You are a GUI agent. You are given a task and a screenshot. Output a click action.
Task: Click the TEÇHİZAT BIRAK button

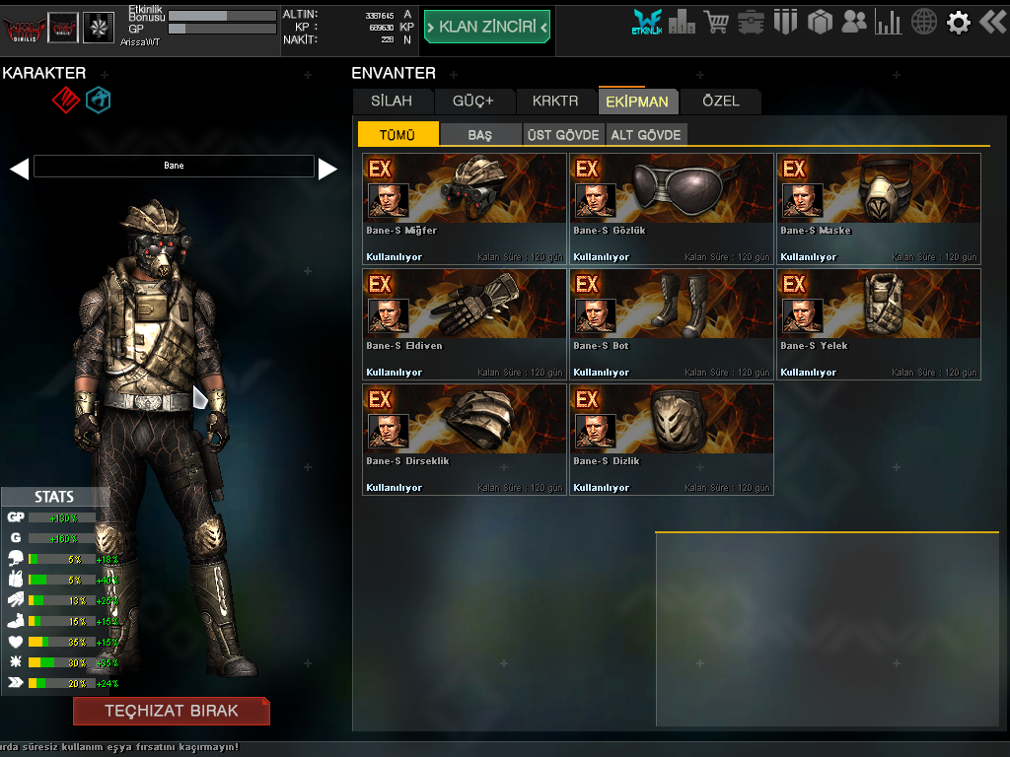[x=172, y=711]
